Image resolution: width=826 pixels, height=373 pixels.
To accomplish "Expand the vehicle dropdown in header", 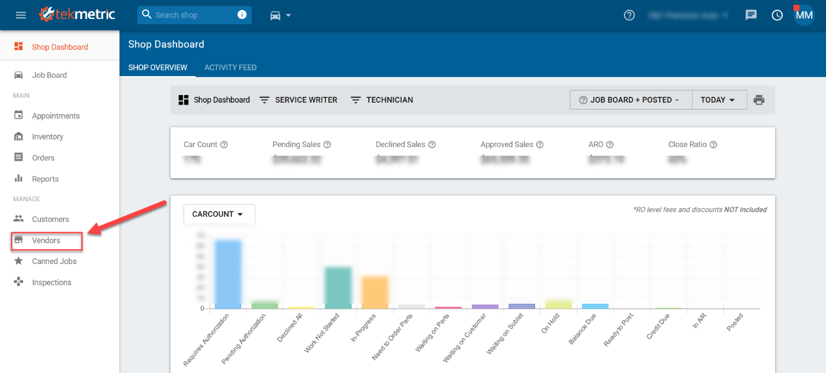I will coord(281,15).
